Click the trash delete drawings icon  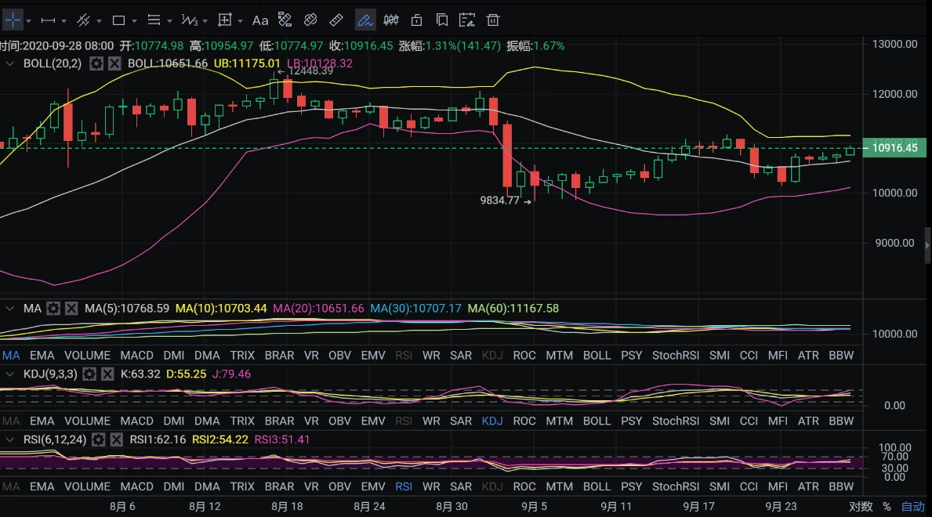(493, 20)
